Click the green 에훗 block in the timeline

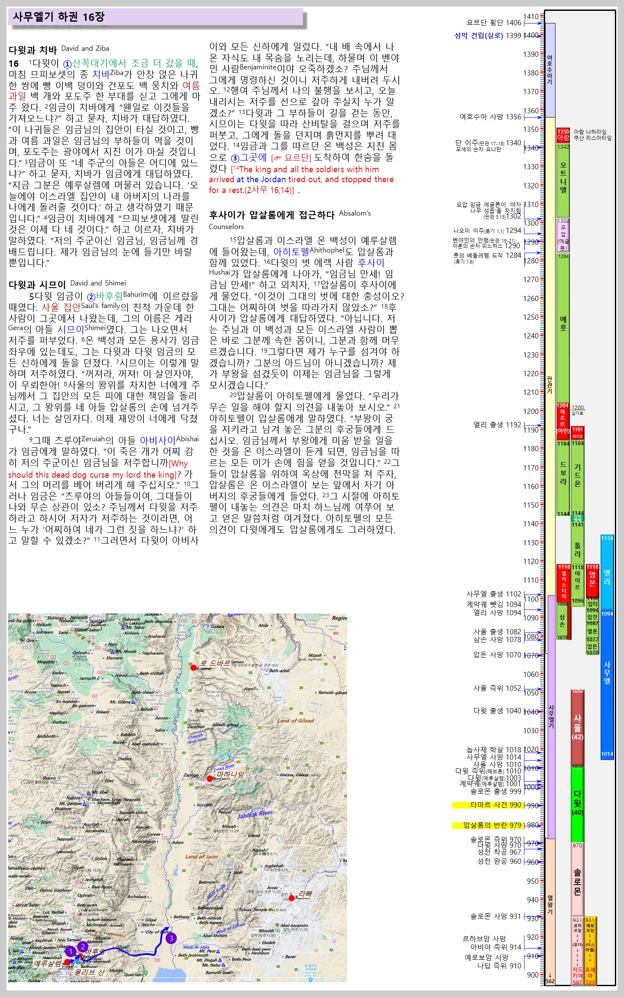pyautogui.click(x=563, y=328)
